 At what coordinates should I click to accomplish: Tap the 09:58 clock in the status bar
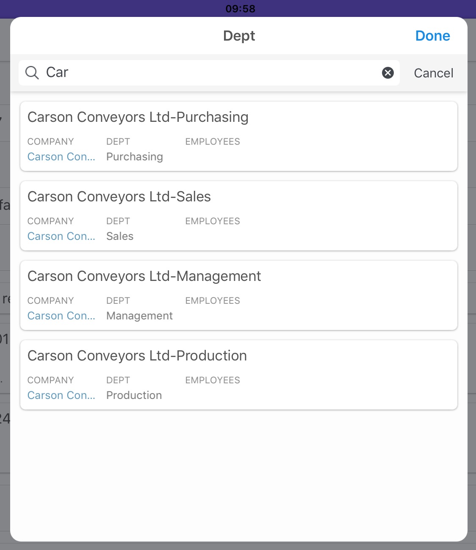(240, 9)
